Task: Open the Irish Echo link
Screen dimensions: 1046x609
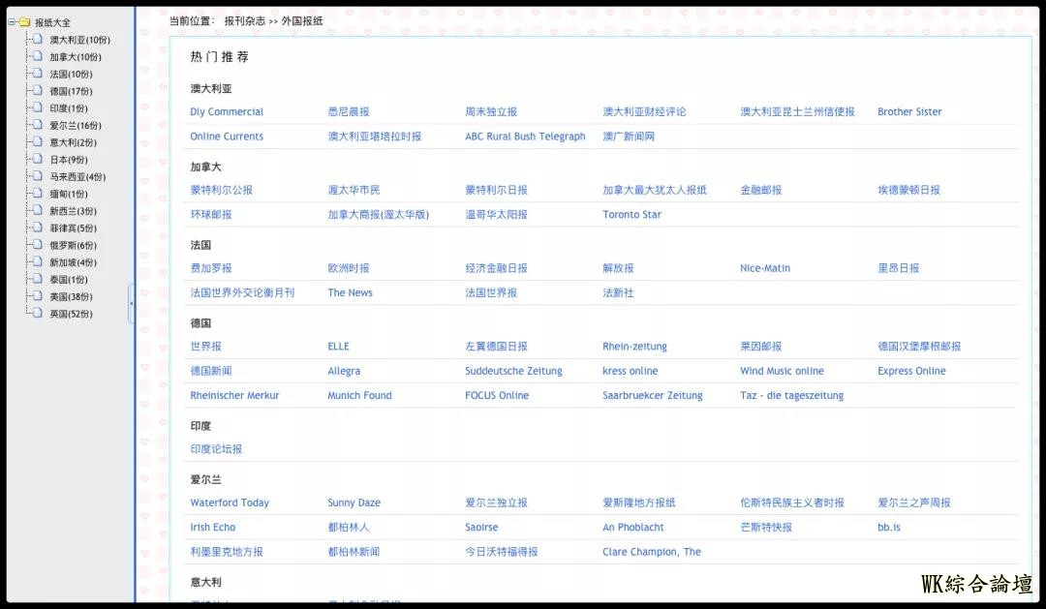Action: [212, 528]
